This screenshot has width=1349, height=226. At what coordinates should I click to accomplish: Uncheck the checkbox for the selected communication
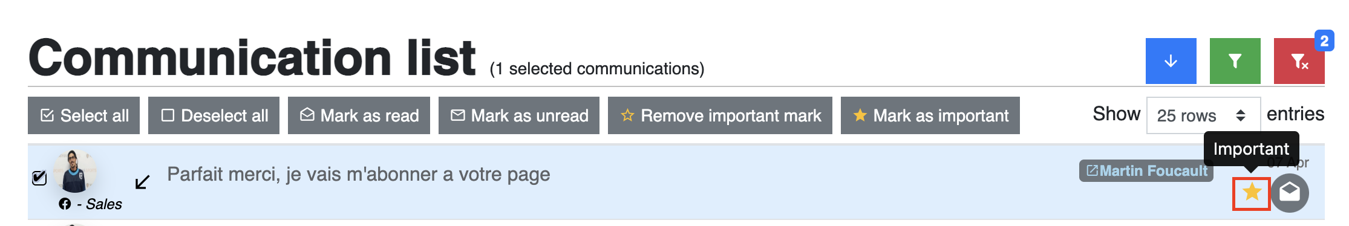pyautogui.click(x=39, y=178)
